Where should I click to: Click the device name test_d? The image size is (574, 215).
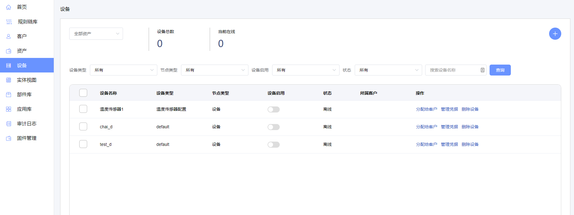(106, 144)
